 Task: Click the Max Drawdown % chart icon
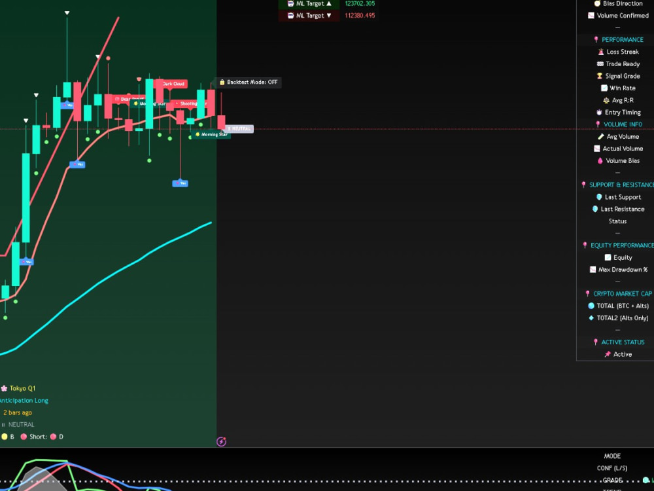point(593,270)
